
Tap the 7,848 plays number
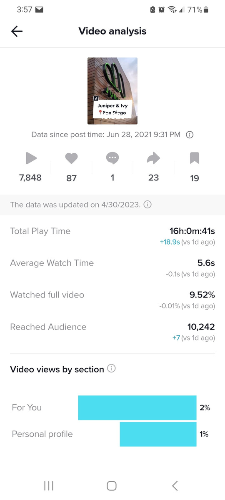[x=30, y=178]
